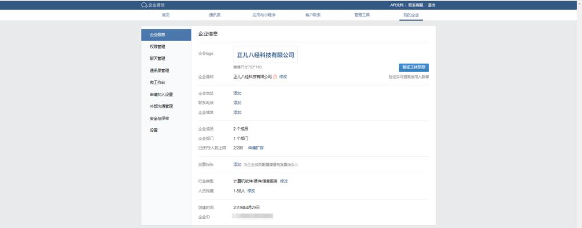Viewport: 582px width, 228px height.
Task: Open the 客户联系 tab
Action: coord(313,15)
